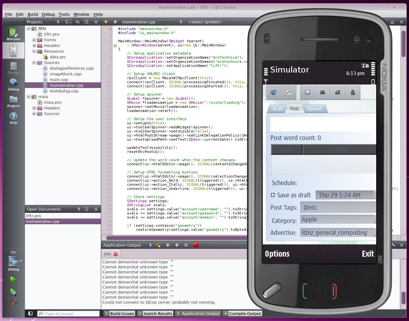
Task: Click the simulator refresh toolbar button
Action: point(274,92)
